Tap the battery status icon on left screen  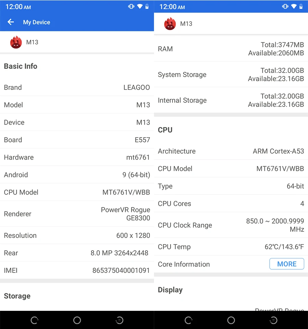point(147,7)
